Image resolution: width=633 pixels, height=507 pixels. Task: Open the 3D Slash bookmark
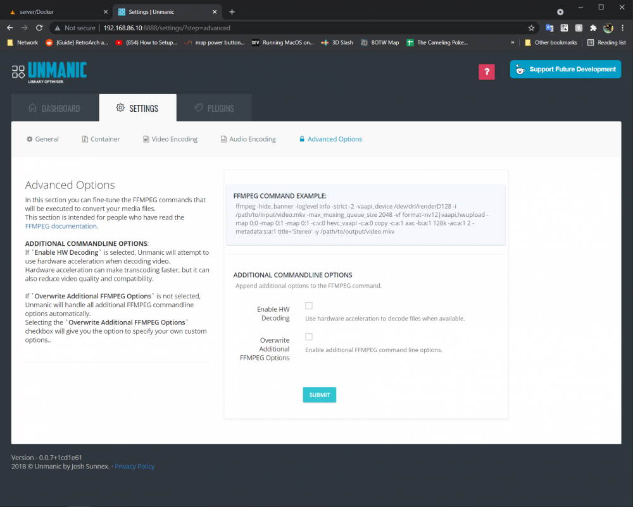(337, 42)
